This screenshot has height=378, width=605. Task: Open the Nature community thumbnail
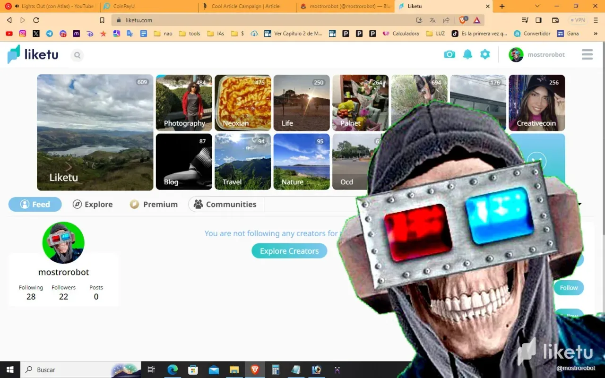[302, 162]
